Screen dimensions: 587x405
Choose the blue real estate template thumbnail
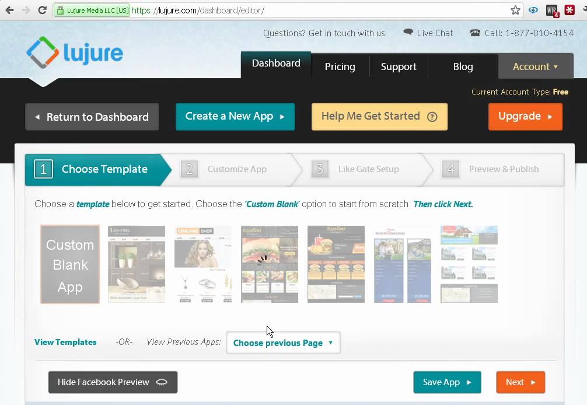(403, 264)
